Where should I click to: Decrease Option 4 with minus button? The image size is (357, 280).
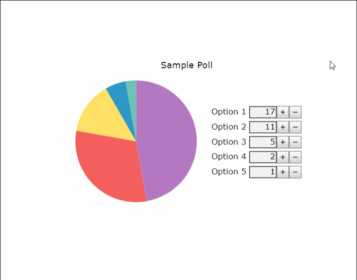[x=295, y=157]
